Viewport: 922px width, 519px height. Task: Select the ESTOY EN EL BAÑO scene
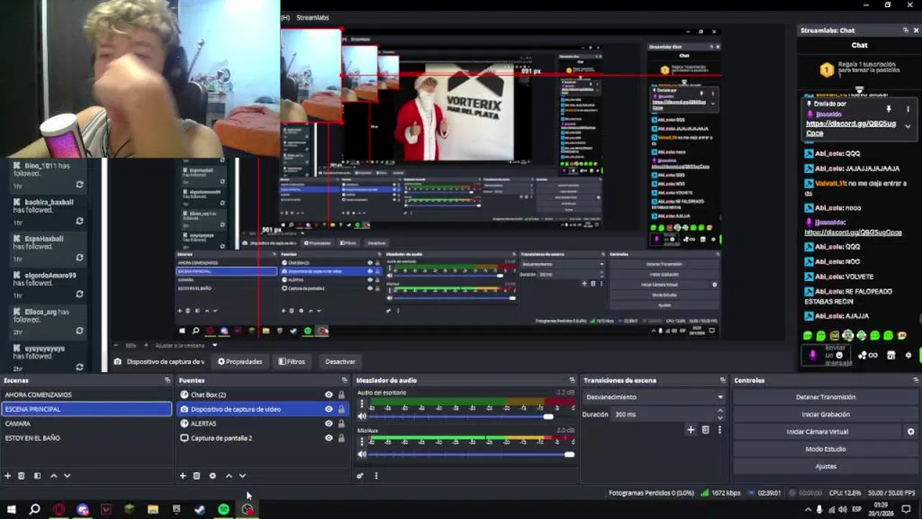tap(32, 438)
